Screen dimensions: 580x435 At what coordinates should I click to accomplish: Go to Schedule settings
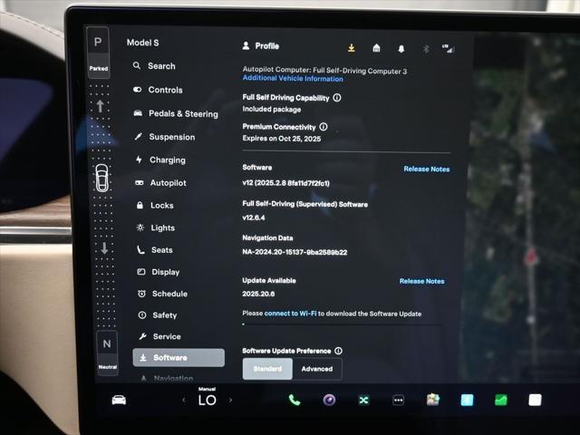[x=163, y=294]
